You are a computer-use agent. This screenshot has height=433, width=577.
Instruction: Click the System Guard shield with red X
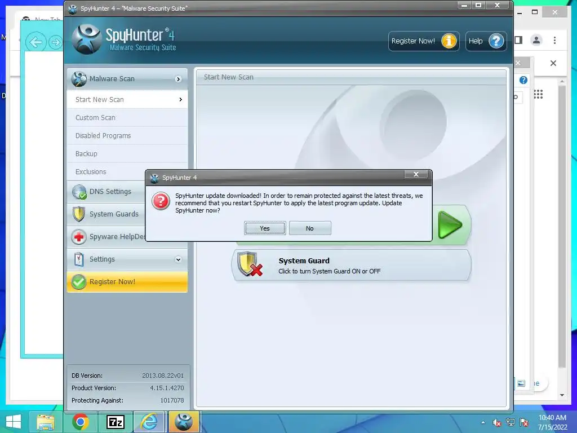250,264
